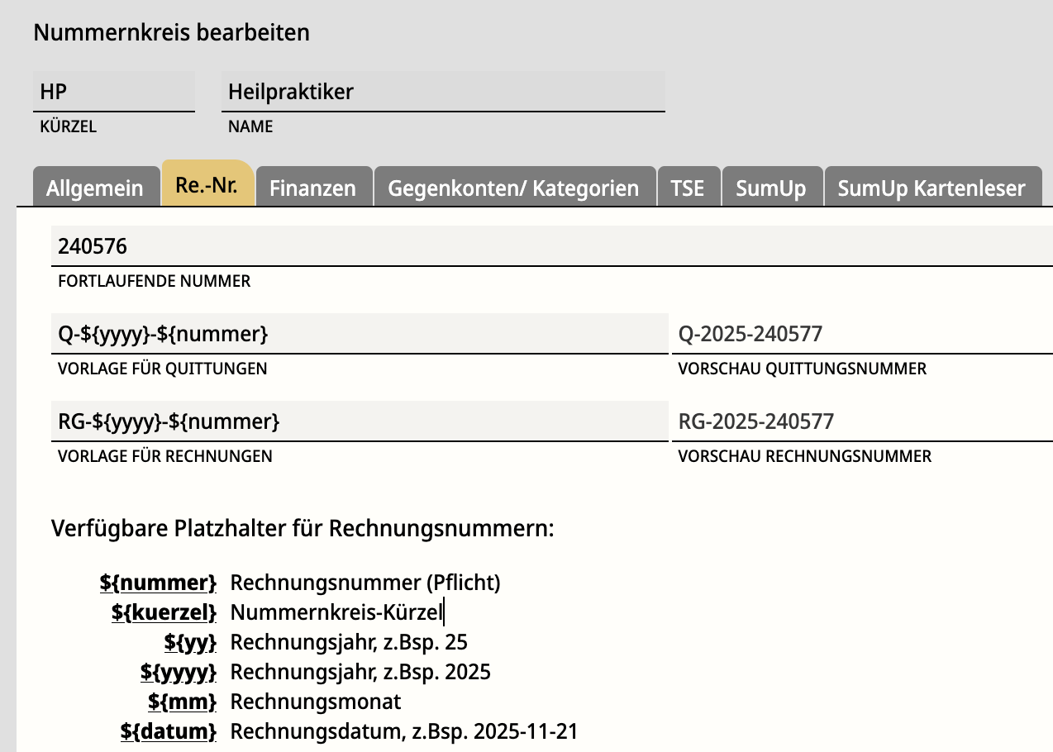Click the Kürzel field containing HP
Screen dimensions: 1053x752
(113, 92)
